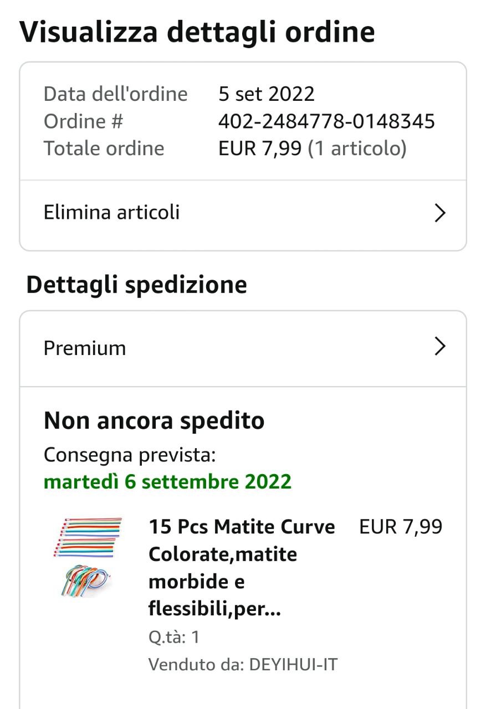Tap the Consegna prevista label
Screen dimensions: 486x709
130,455
